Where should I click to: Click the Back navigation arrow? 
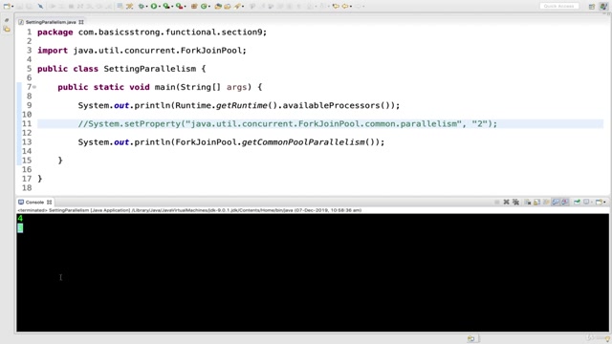point(345,7)
